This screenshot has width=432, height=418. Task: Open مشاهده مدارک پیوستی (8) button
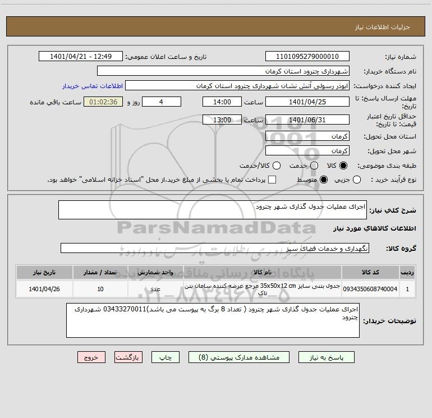(x=239, y=357)
